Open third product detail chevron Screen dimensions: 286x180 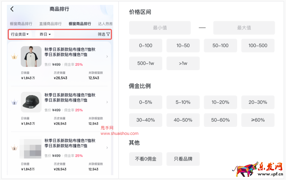pos(107,148)
